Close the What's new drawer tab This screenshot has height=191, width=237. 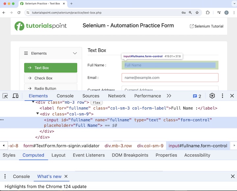tap(66, 177)
